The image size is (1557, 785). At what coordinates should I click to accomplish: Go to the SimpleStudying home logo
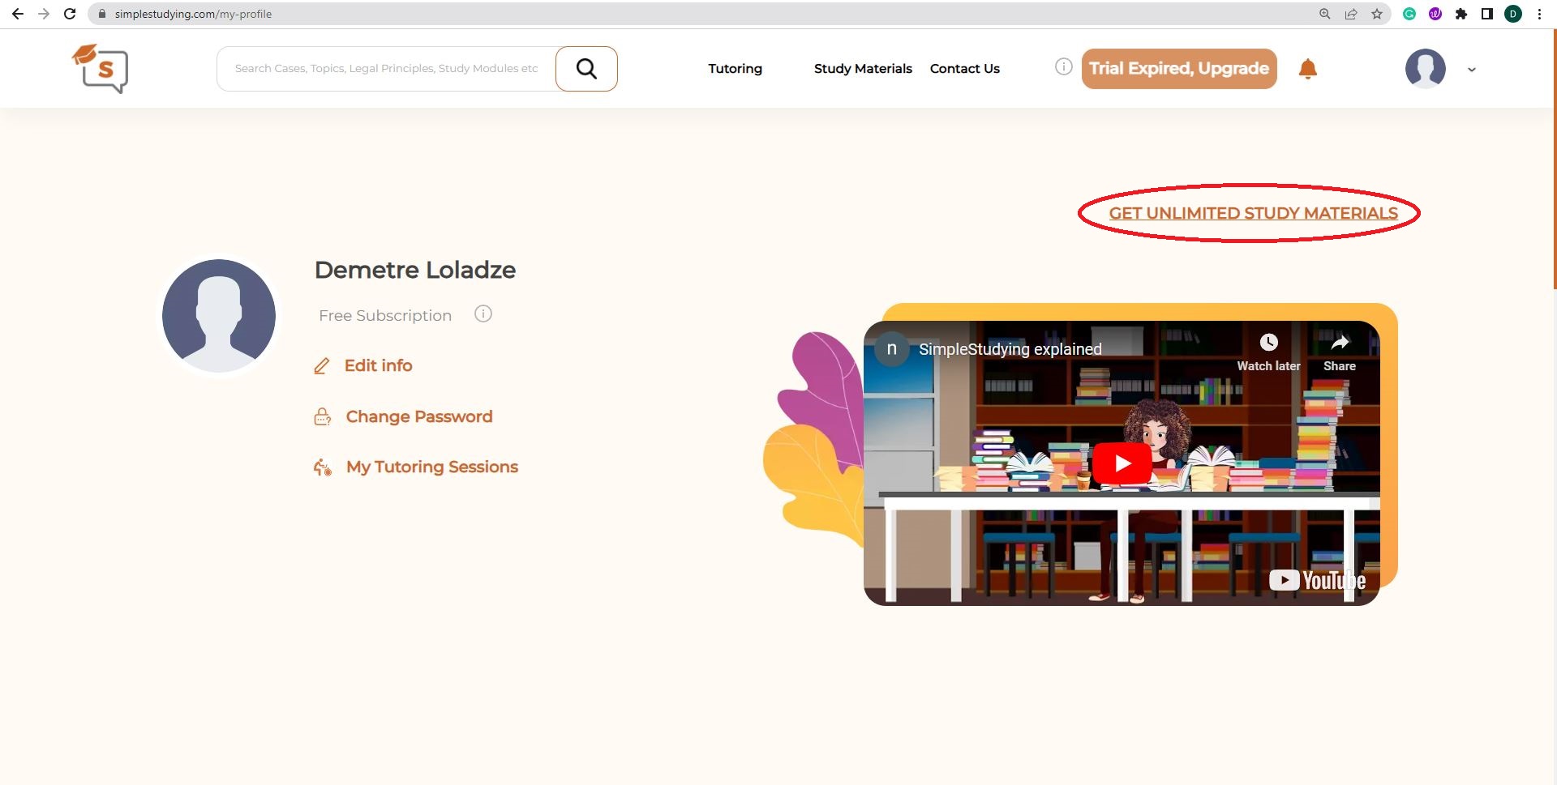pyautogui.click(x=101, y=69)
